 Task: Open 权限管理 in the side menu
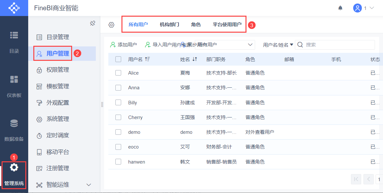58,70
